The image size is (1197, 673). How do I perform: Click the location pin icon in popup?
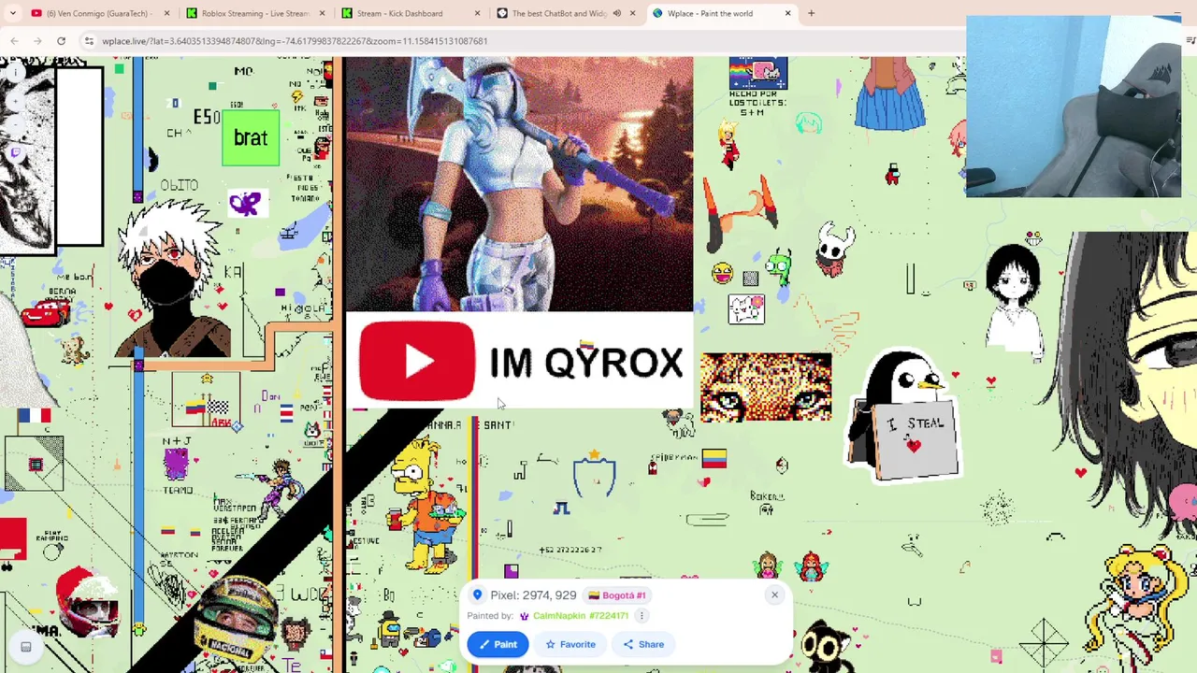pos(477,595)
